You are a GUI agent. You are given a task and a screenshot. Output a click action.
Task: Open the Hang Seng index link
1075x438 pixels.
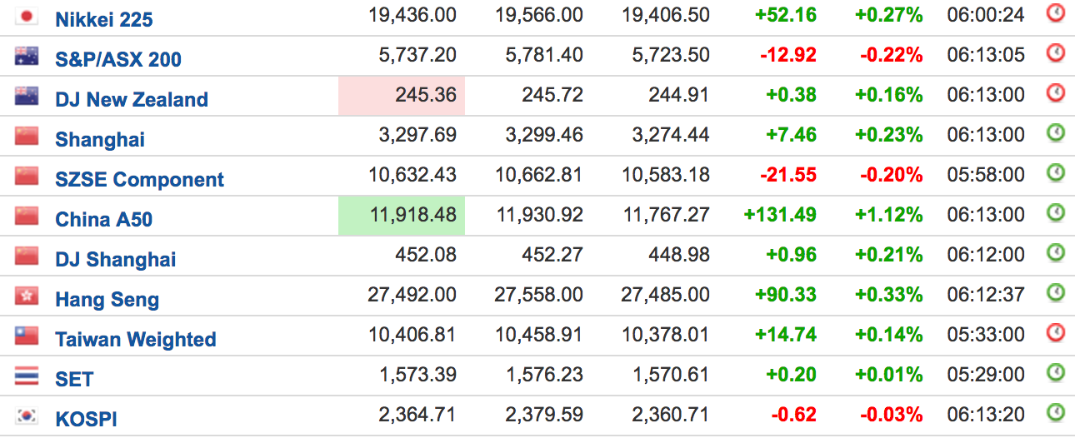[x=107, y=299]
